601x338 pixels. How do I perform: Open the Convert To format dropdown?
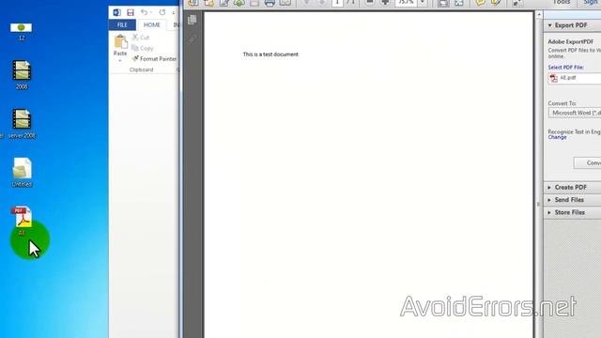click(x=575, y=113)
